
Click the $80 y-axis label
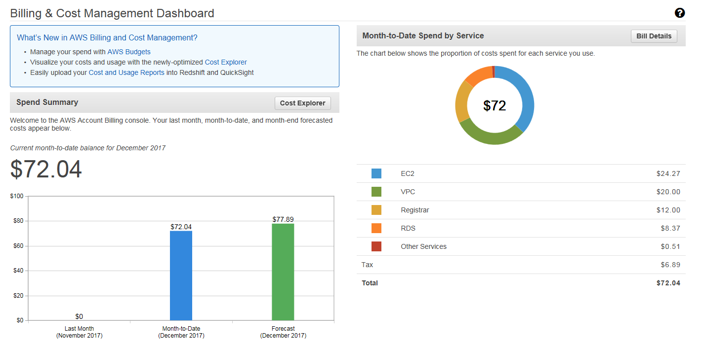(x=18, y=221)
